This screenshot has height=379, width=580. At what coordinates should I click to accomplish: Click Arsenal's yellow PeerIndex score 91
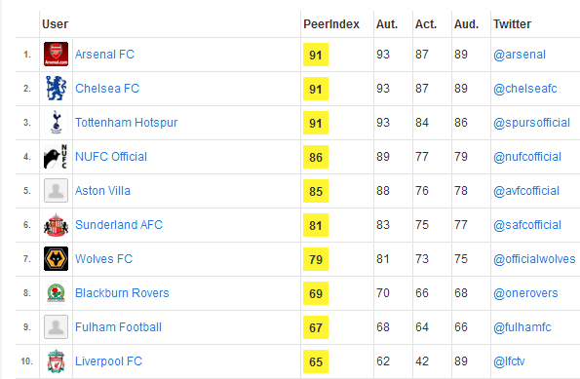[316, 55]
